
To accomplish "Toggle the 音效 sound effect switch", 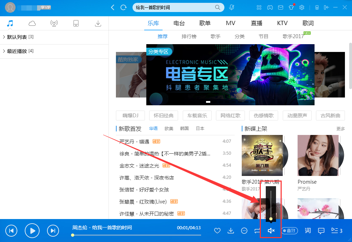I will tap(289, 230).
